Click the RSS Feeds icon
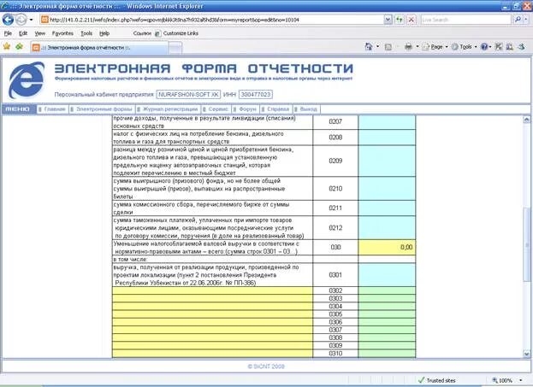Screen dimensions: 533x387 (388, 47)
